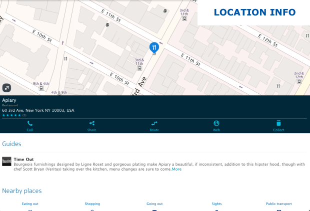The height and width of the screenshot is (211, 310).
Task: Select the Shopping category
Action: coord(92,204)
